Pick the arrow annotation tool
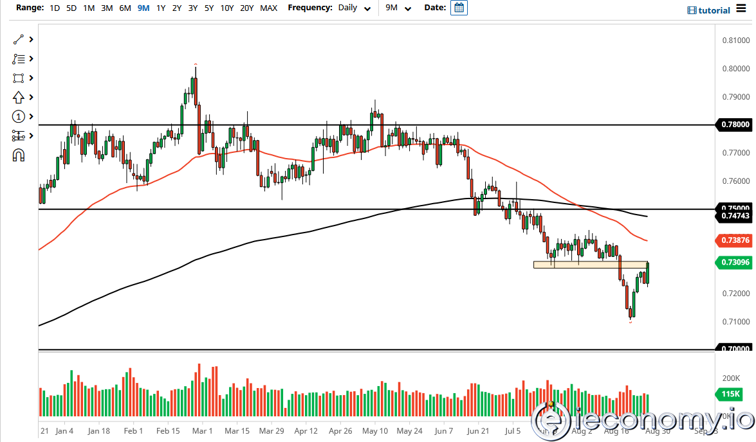Viewport: 756px width, 442px height. point(17,97)
